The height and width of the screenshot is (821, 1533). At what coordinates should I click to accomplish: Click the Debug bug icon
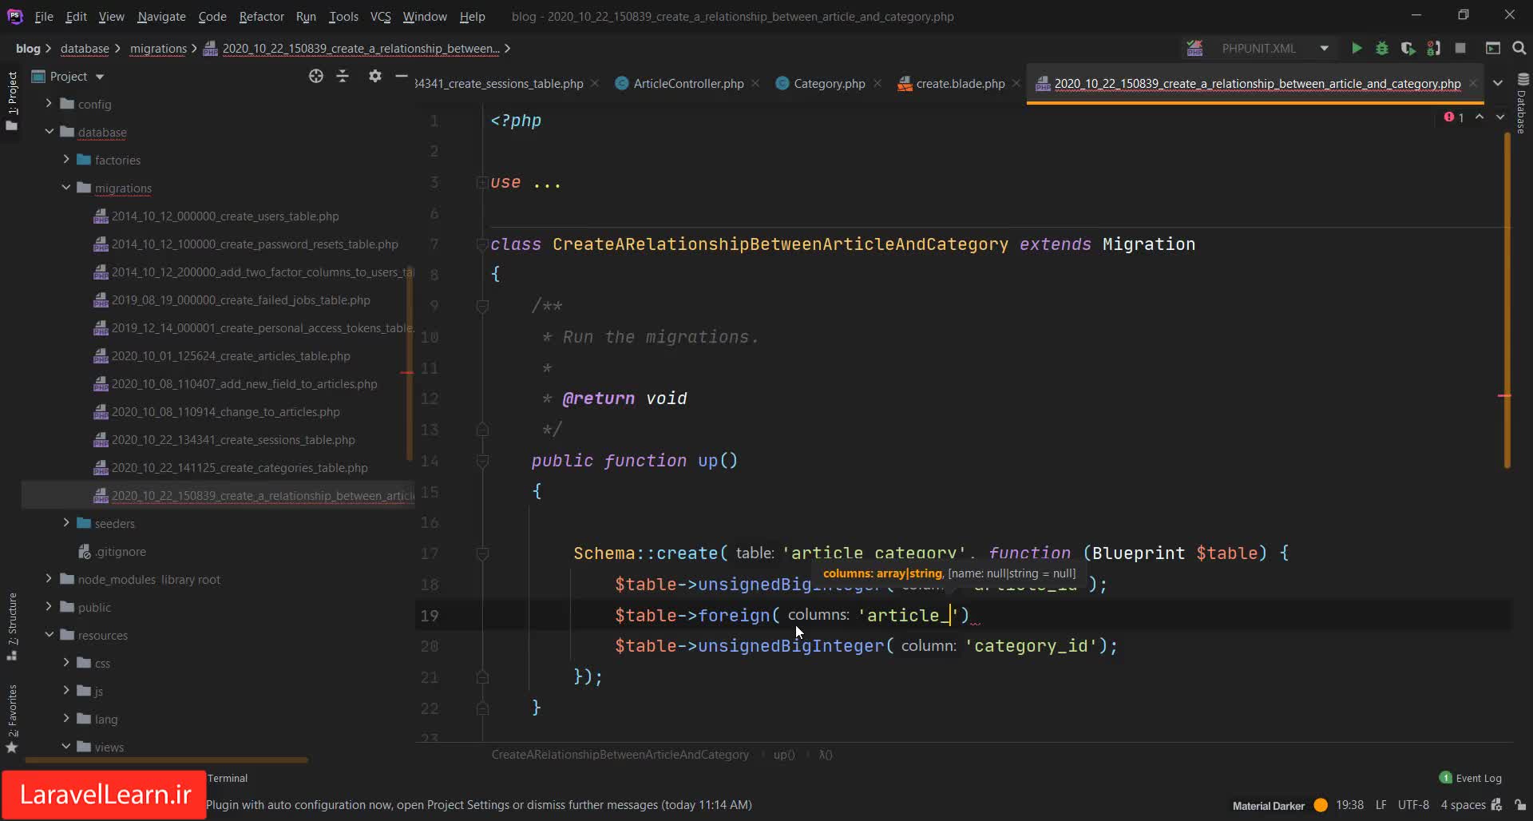pyautogui.click(x=1382, y=49)
